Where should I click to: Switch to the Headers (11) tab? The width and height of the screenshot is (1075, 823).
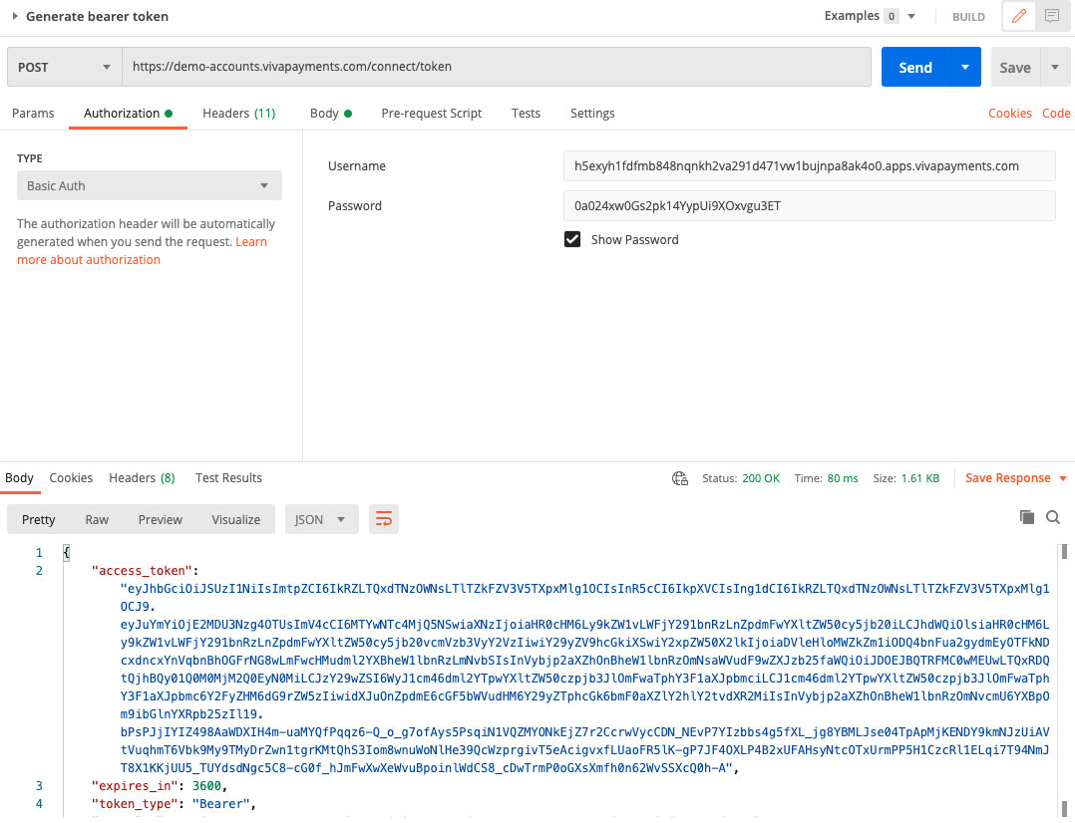[x=238, y=113]
